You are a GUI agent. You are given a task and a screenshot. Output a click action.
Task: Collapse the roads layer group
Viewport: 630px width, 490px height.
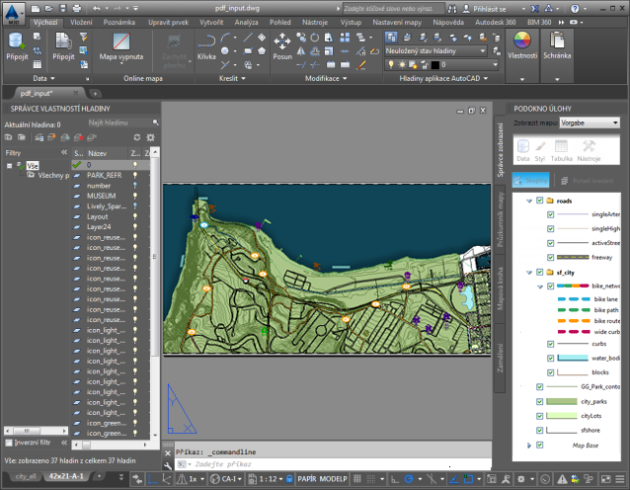pyautogui.click(x=529, y=200)
